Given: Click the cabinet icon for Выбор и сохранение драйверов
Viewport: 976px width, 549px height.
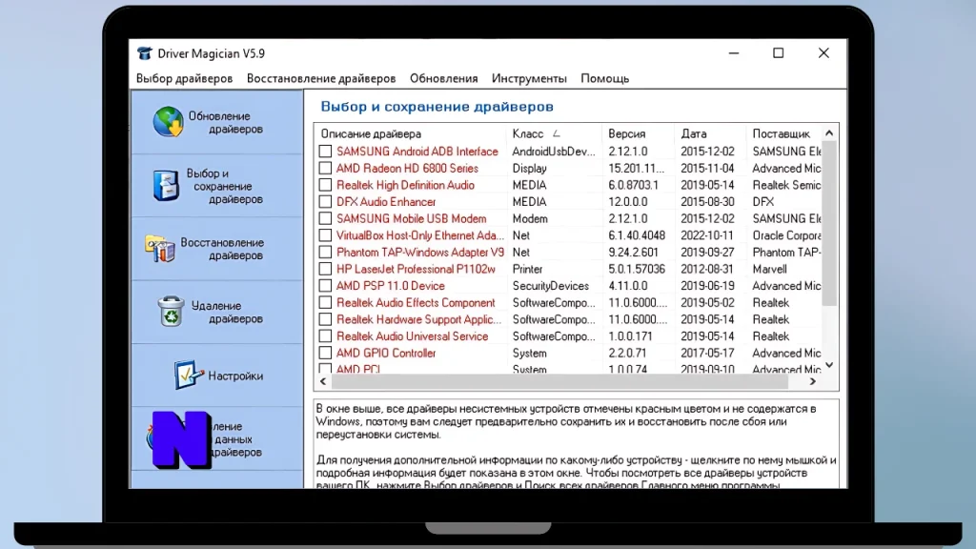Looking at the screenshot, I should click(166, 186).
